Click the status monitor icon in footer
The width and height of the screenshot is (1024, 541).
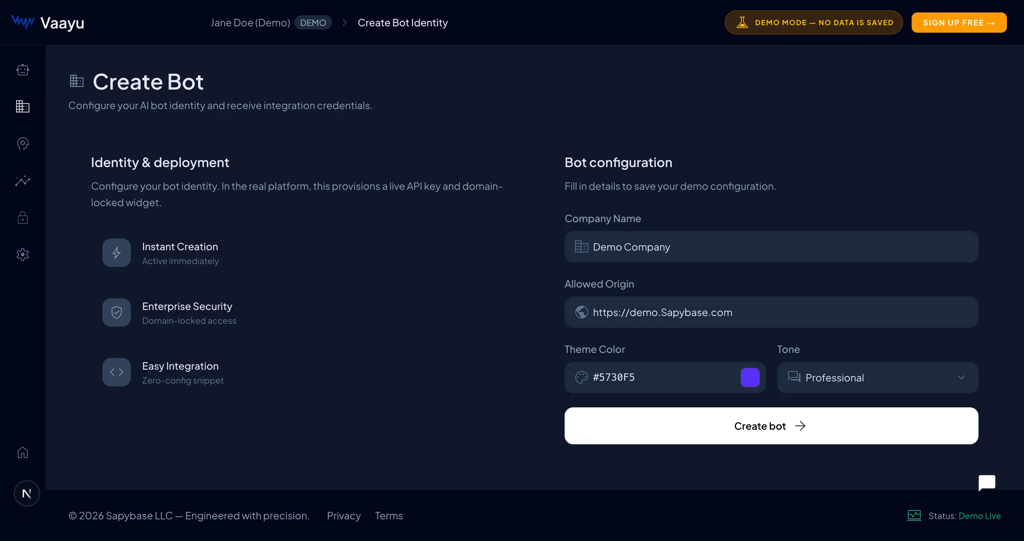[x=914, y=515]
